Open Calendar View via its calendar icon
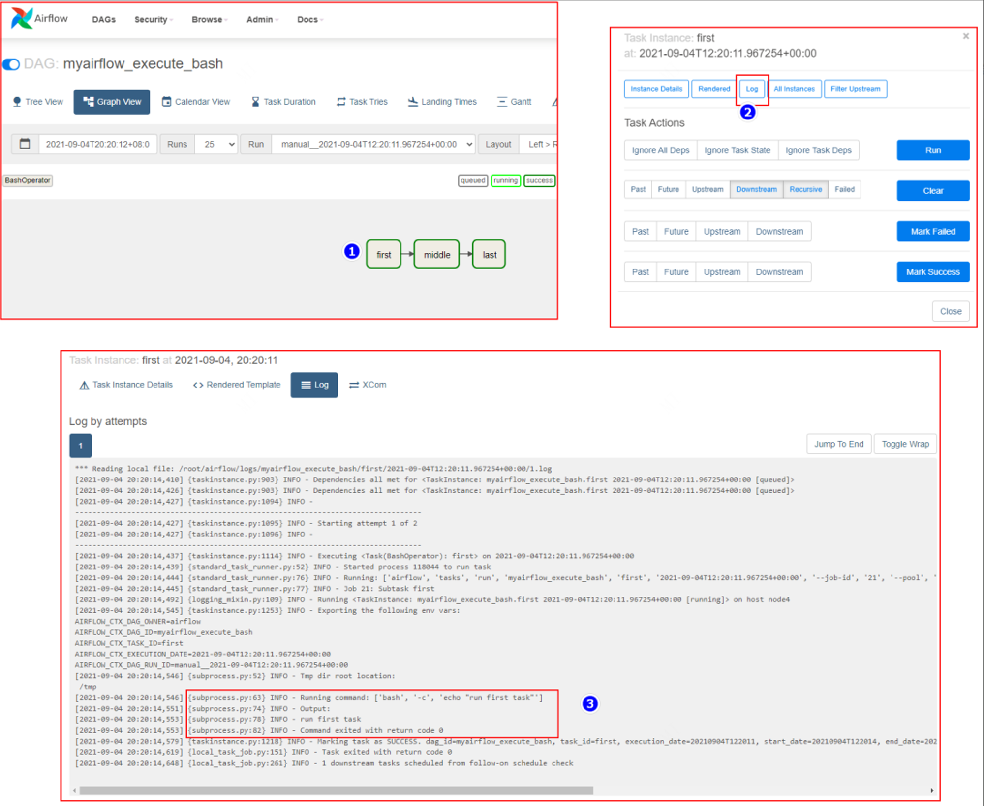The image size is (984, 806). (167, 102)
